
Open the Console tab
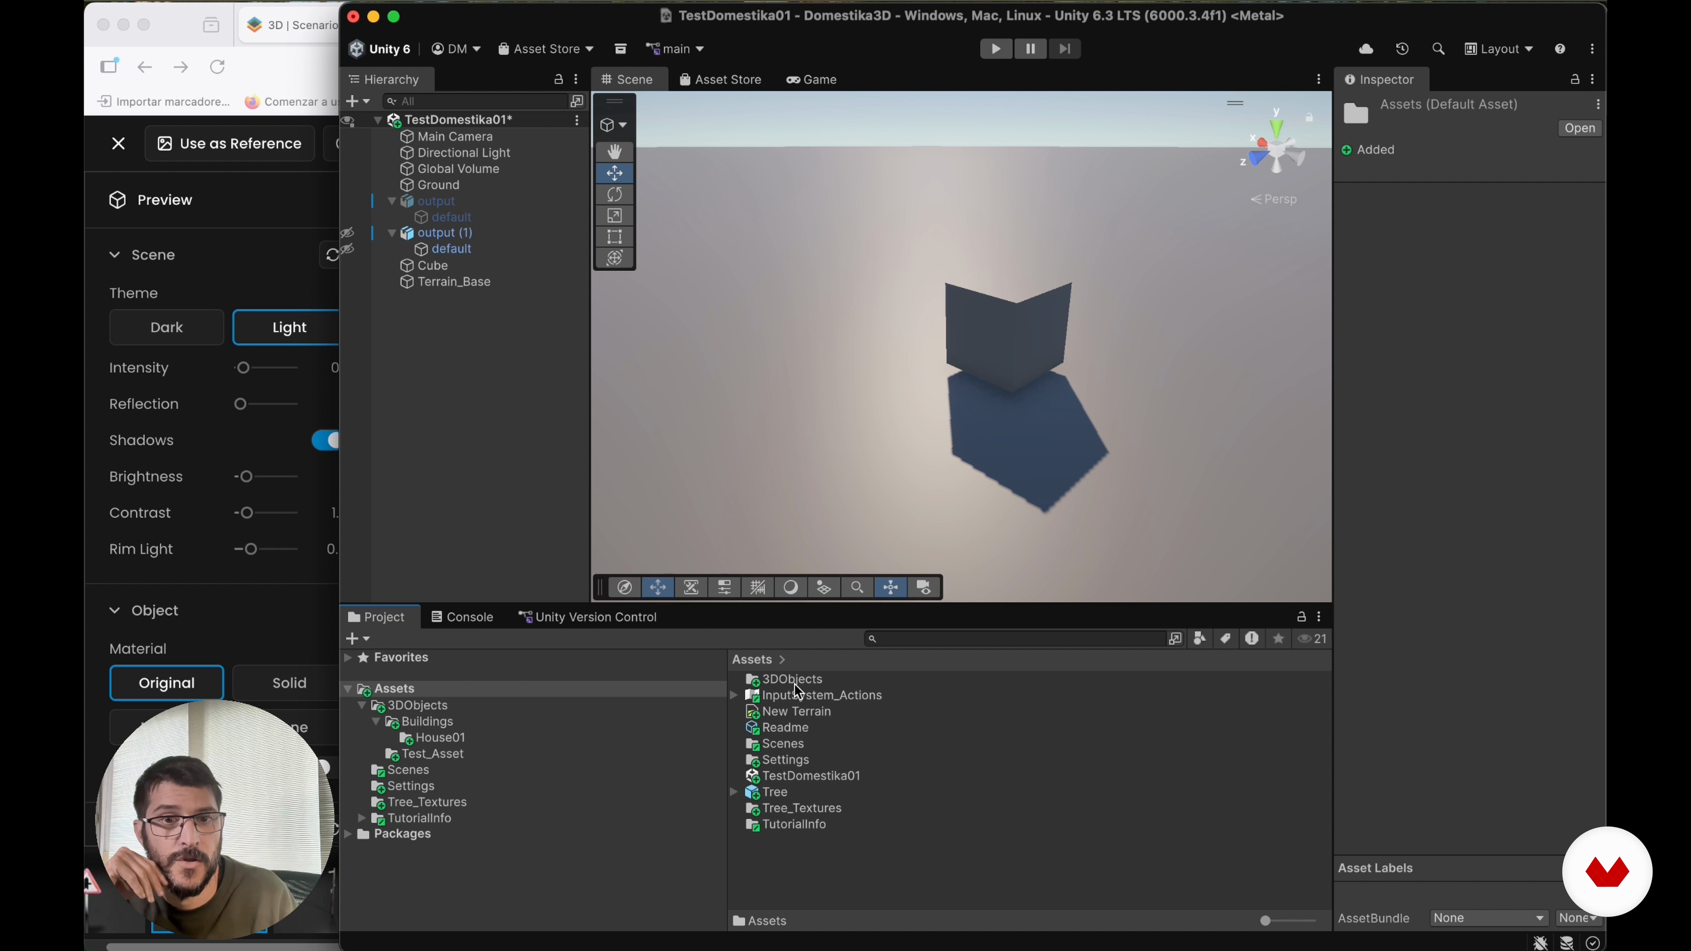462,617
